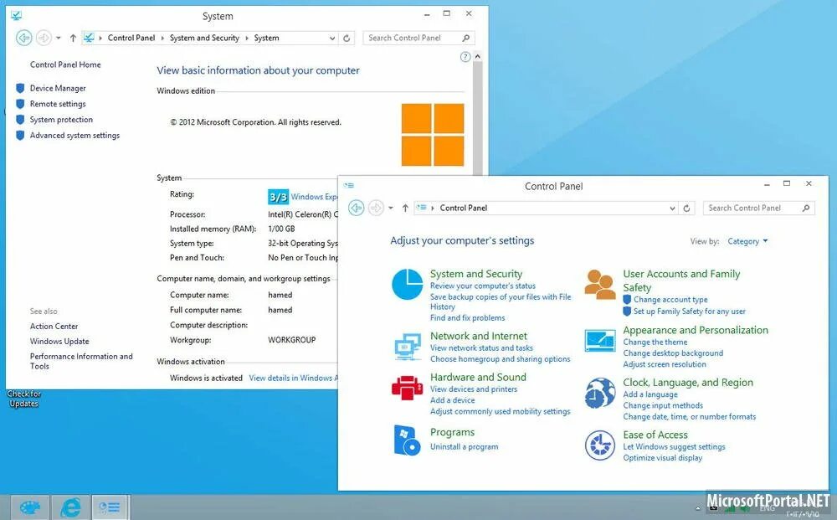Open Internet Explorer from the taskbar
Image resolution: width=837 pixels, height=520 pixels.
tap(71, 507)
